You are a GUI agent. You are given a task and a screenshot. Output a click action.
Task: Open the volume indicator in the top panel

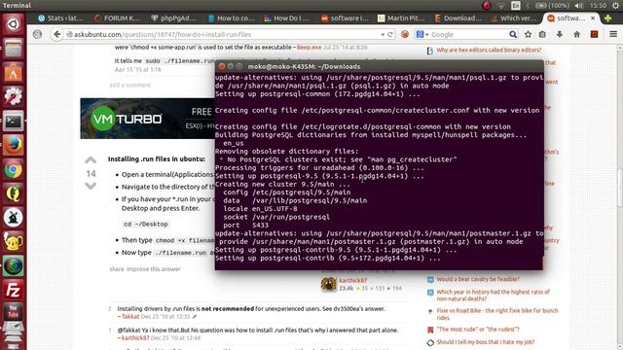pyautogui.click(x=579, y=5)
